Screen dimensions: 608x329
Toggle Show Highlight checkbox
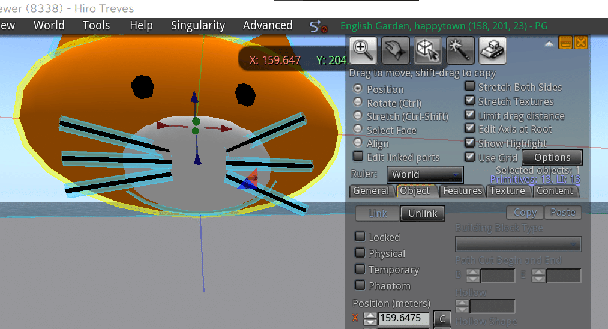click(x=469, y=143)
